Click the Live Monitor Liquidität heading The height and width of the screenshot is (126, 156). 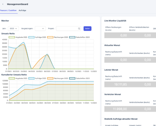115,21
